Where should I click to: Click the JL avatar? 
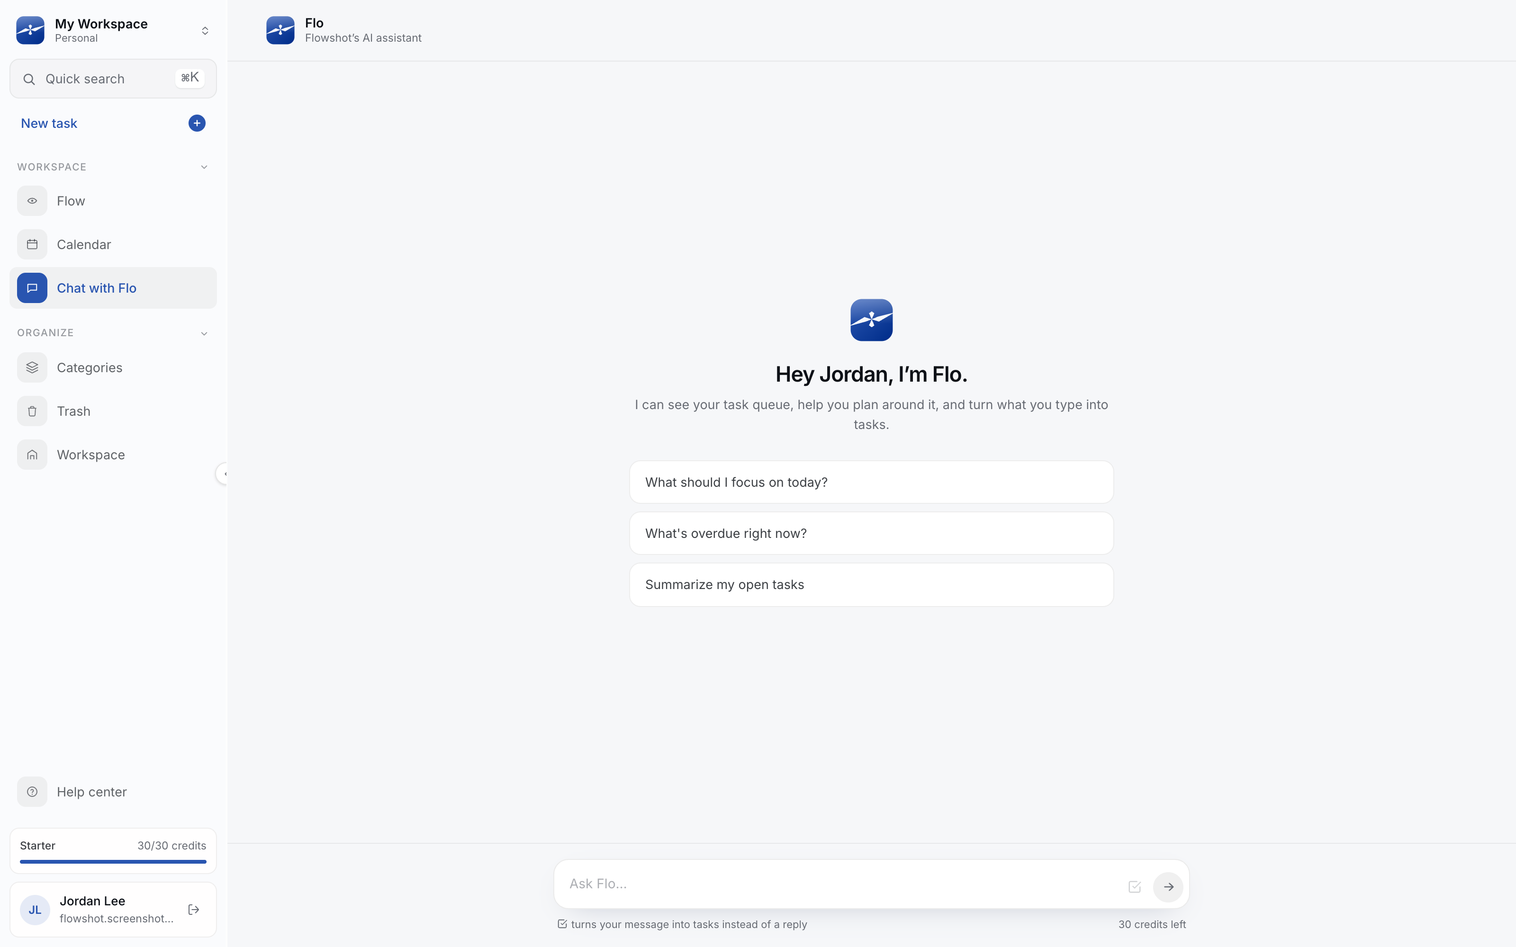(35, 910)
